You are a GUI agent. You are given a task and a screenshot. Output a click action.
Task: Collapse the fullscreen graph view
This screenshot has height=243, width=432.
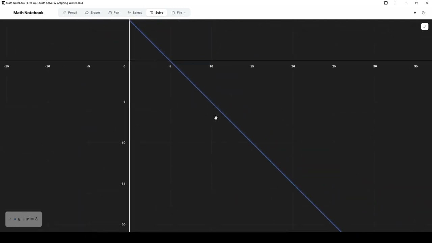tap(425, 27)
